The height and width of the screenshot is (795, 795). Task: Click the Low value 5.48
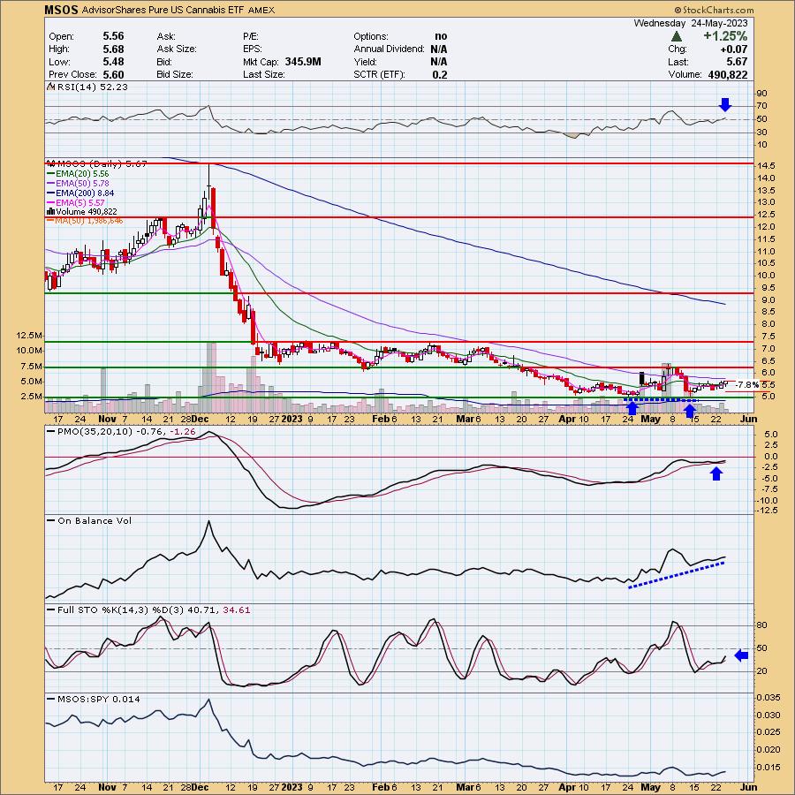(113, 61)
